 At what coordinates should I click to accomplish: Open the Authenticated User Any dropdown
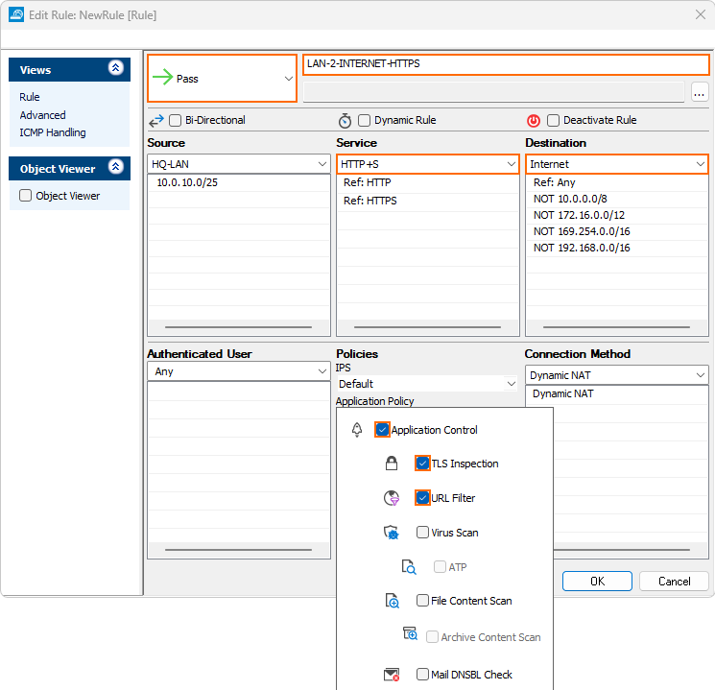[238, 371]
